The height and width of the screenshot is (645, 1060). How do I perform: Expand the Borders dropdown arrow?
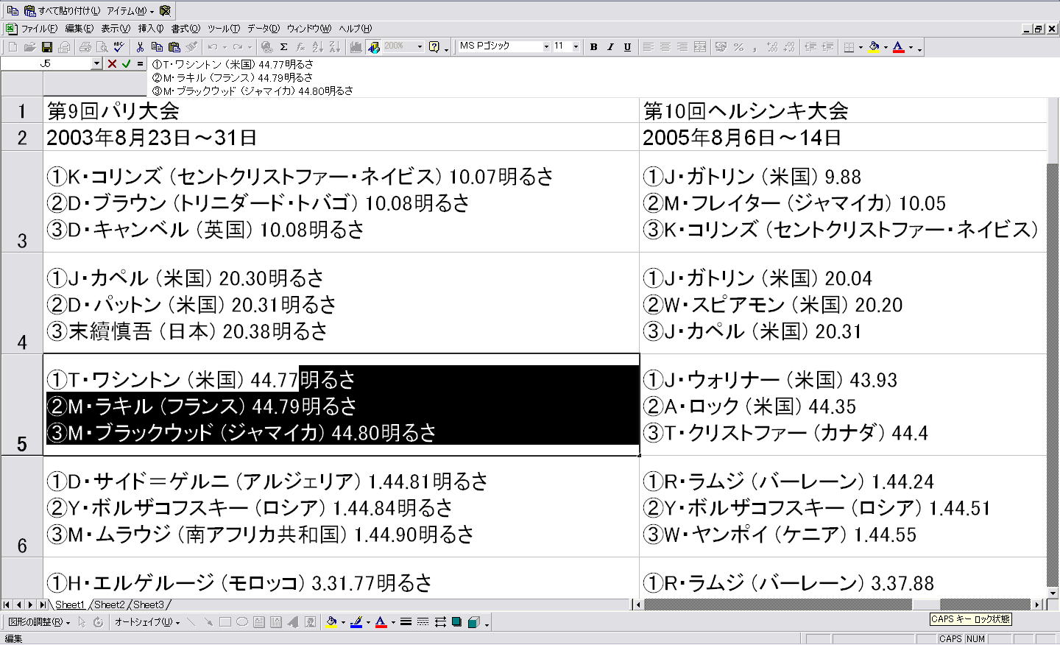[861, 47]
